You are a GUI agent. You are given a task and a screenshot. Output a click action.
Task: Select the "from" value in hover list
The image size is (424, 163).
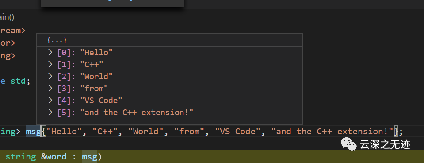pos(94,89)
